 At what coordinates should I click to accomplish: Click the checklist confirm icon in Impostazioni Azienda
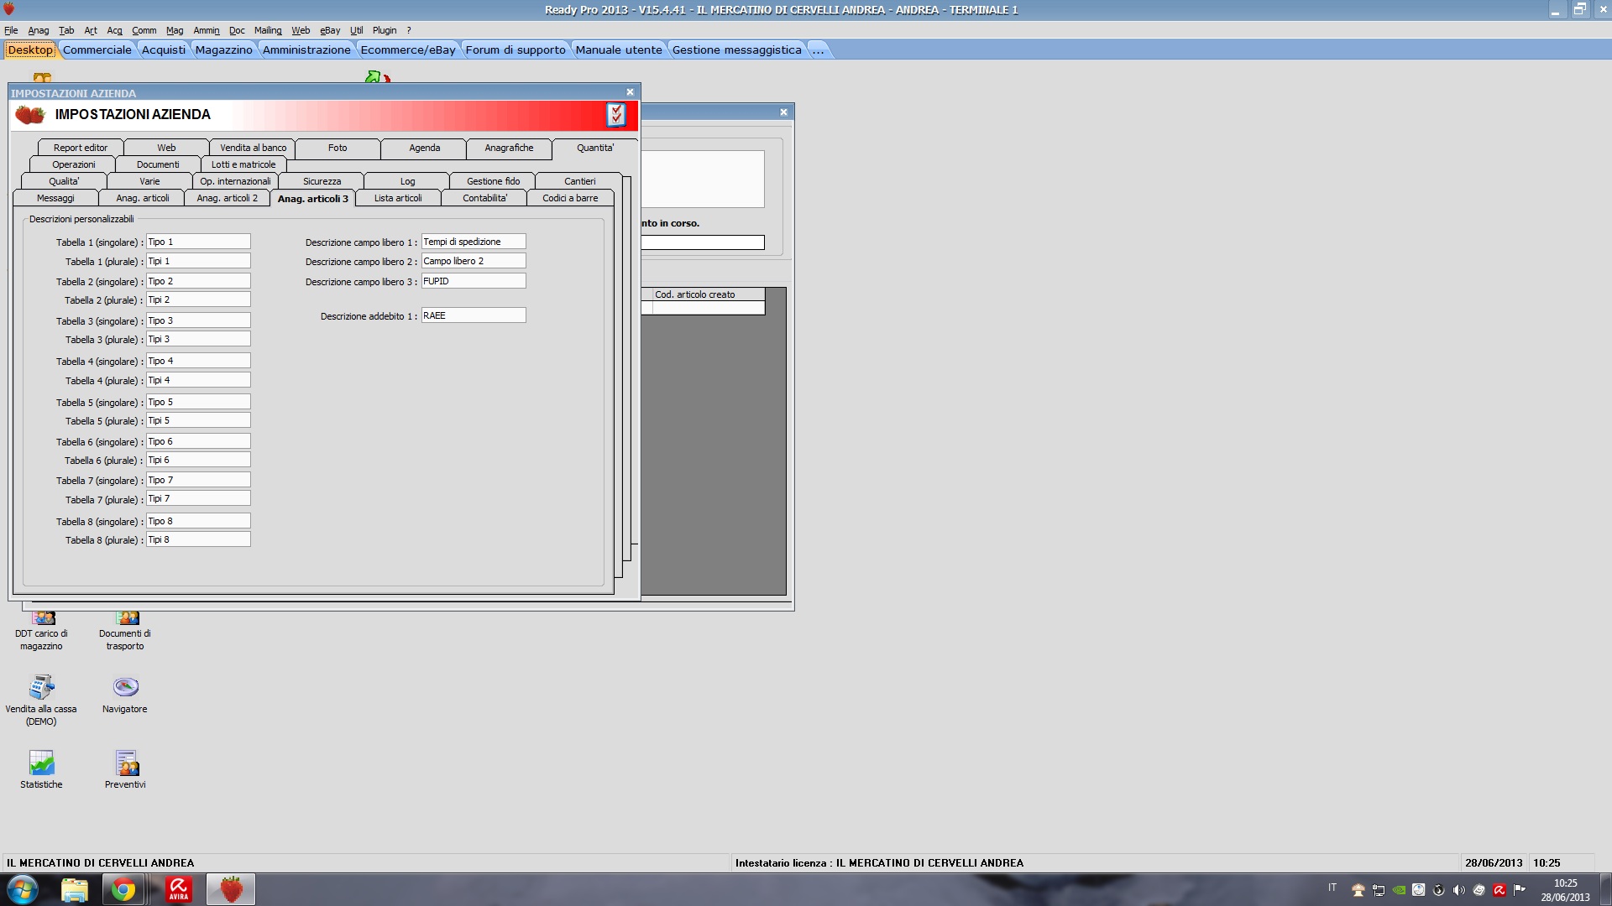point(616,115)
